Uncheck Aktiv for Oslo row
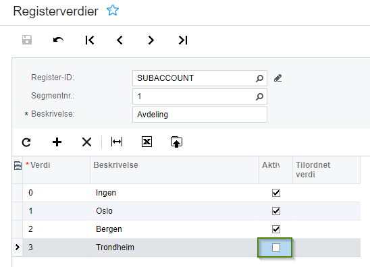 [276, 211]
